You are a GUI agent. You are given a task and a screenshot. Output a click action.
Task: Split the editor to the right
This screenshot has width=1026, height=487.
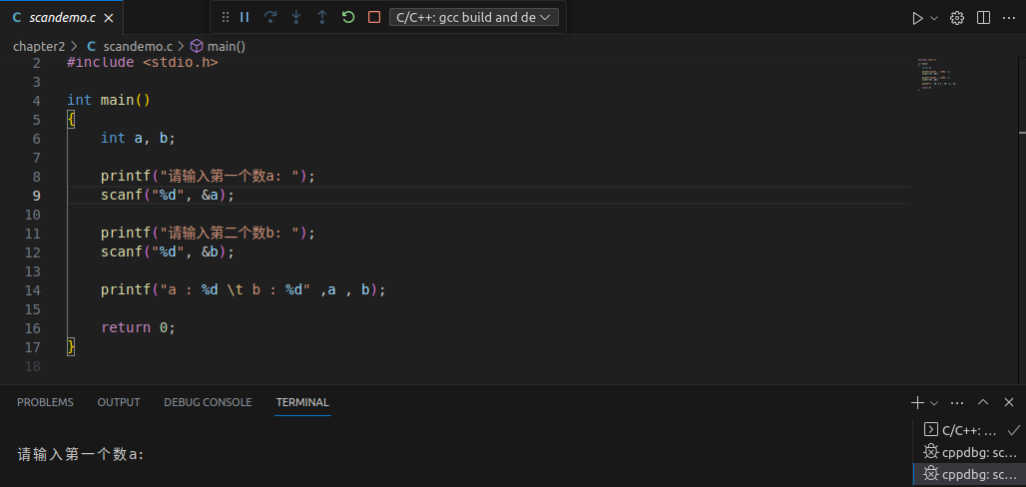point(983,18)
